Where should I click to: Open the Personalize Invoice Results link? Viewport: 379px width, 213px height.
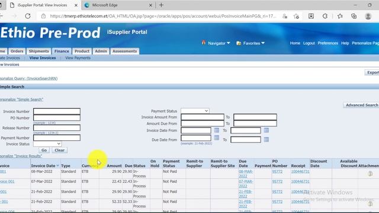tap(21, 156)
